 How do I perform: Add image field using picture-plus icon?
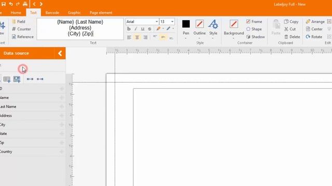point(17,79)
